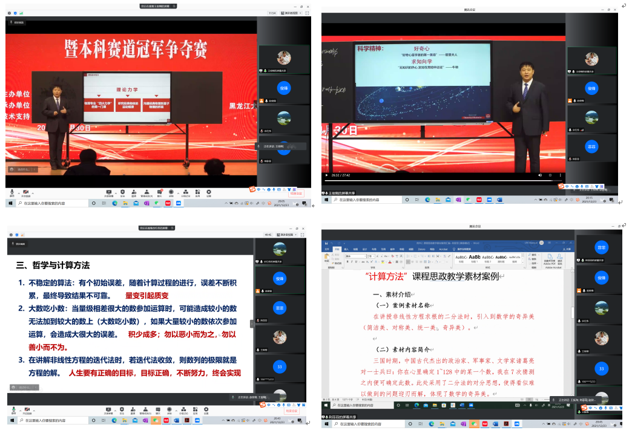Open Share Screen in top-left meeting toolbar
This screenshot has width=632, height=439.
tap(109, 191)
